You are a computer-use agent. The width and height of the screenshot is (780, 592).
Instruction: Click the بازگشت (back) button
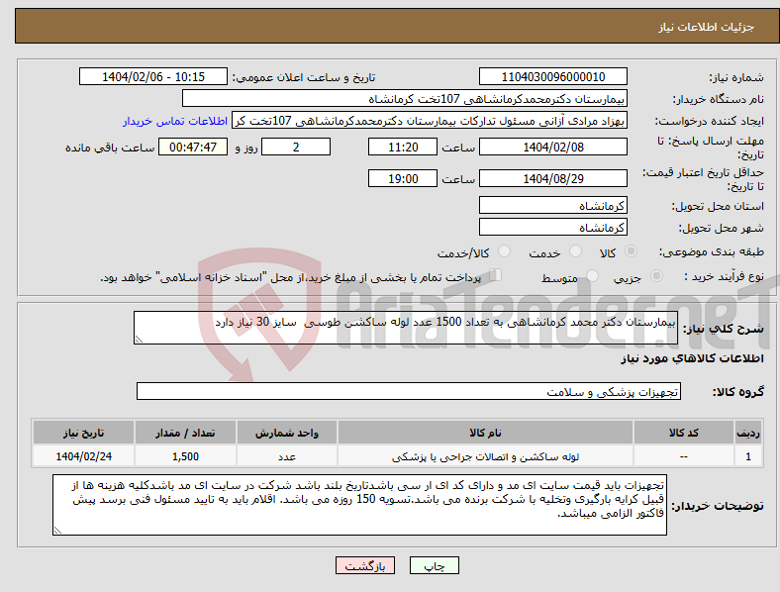click(365, 565)
